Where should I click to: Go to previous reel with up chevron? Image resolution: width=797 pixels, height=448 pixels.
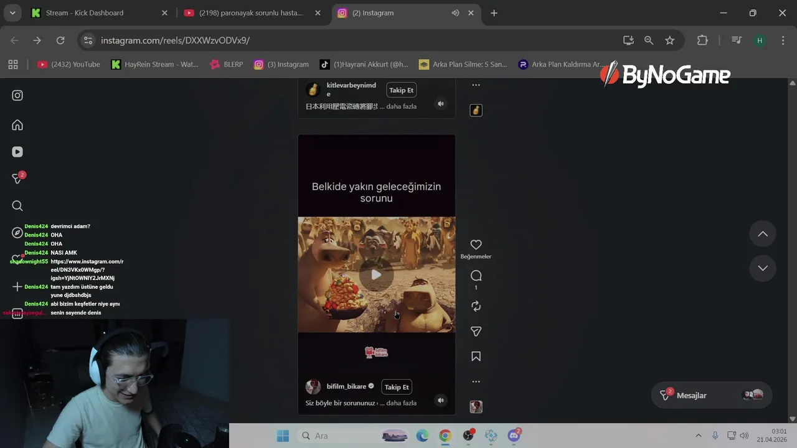763,234
